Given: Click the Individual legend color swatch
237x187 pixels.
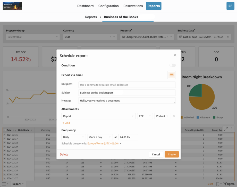Looking at the screenshot, I should click(x=182, y=117).
